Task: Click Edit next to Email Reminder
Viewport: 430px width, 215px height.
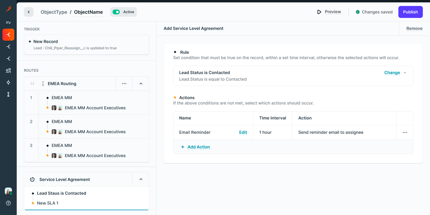Action: tap(243, 132)
